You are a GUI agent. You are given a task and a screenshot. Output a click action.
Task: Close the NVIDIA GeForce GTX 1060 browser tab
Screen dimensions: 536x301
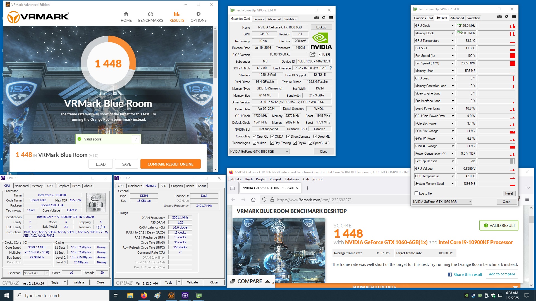pos(297,188)
